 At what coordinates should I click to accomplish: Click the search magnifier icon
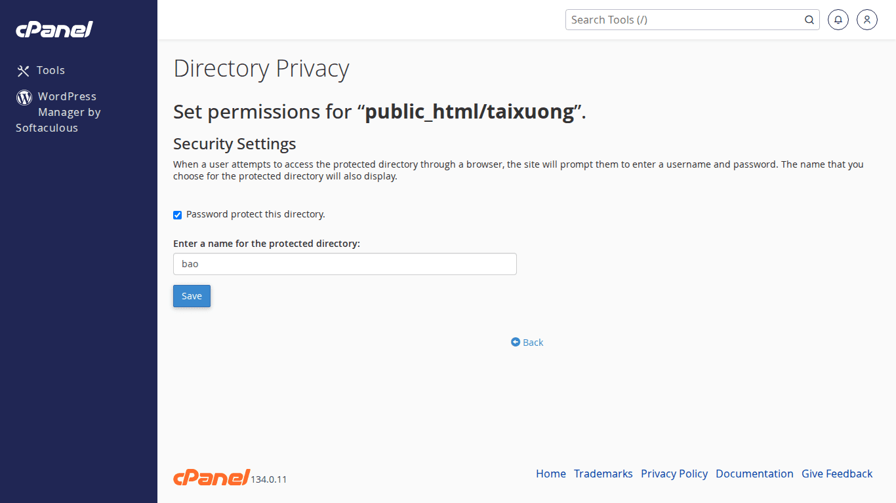pyautogui.click(x=809, y=20)
